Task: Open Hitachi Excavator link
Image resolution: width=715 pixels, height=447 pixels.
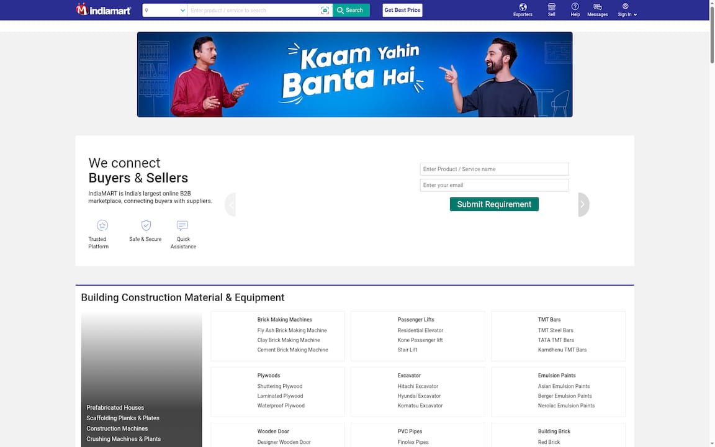Action: 418,386
